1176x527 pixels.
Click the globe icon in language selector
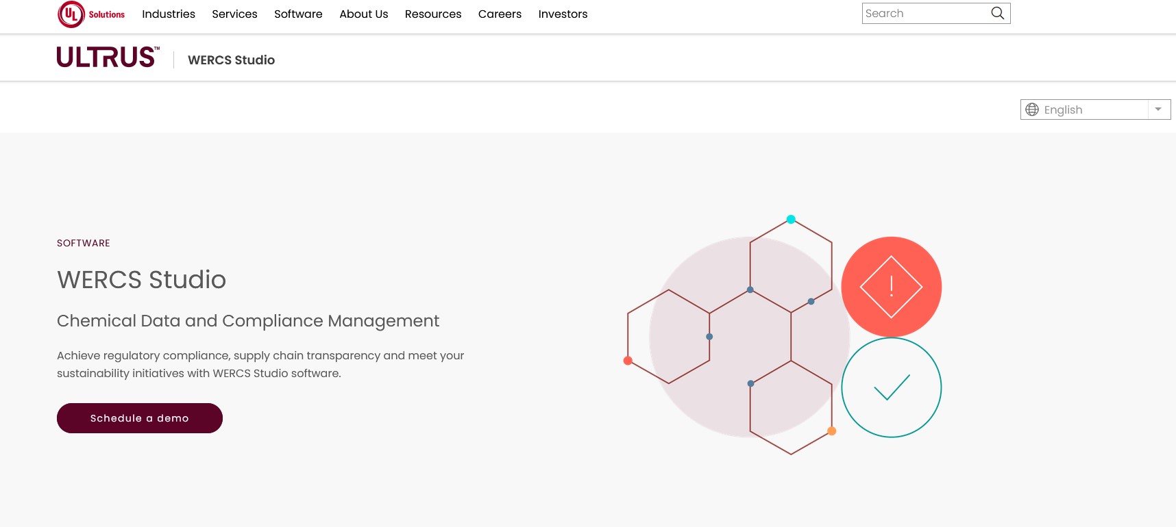[x=1032, y=110]
